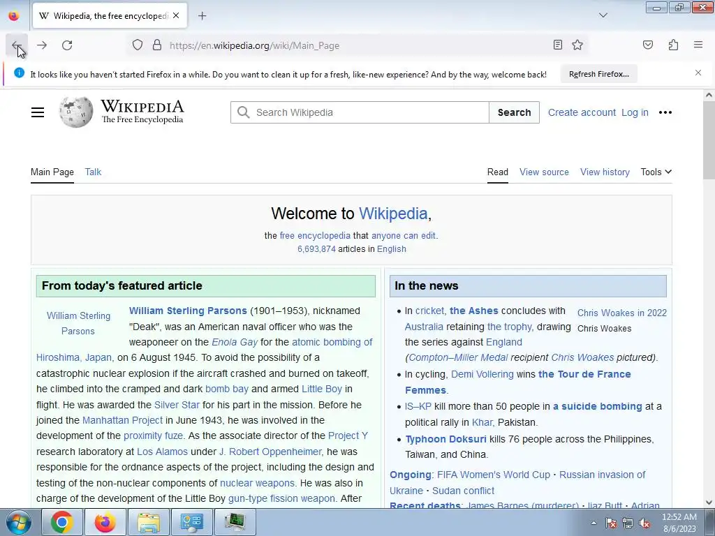Follow the Typhoon Doksuri link
This screenshot has width=715, height=536.
point(445,439)
